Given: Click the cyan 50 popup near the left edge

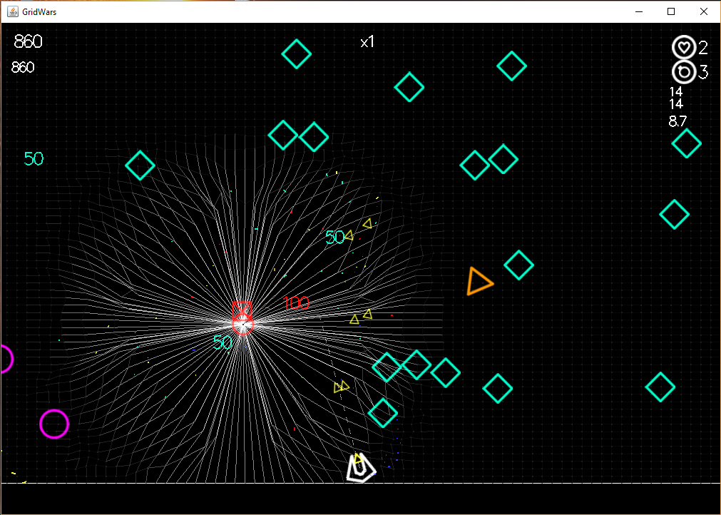Looking at the screenshot, I should click(34, 158).
